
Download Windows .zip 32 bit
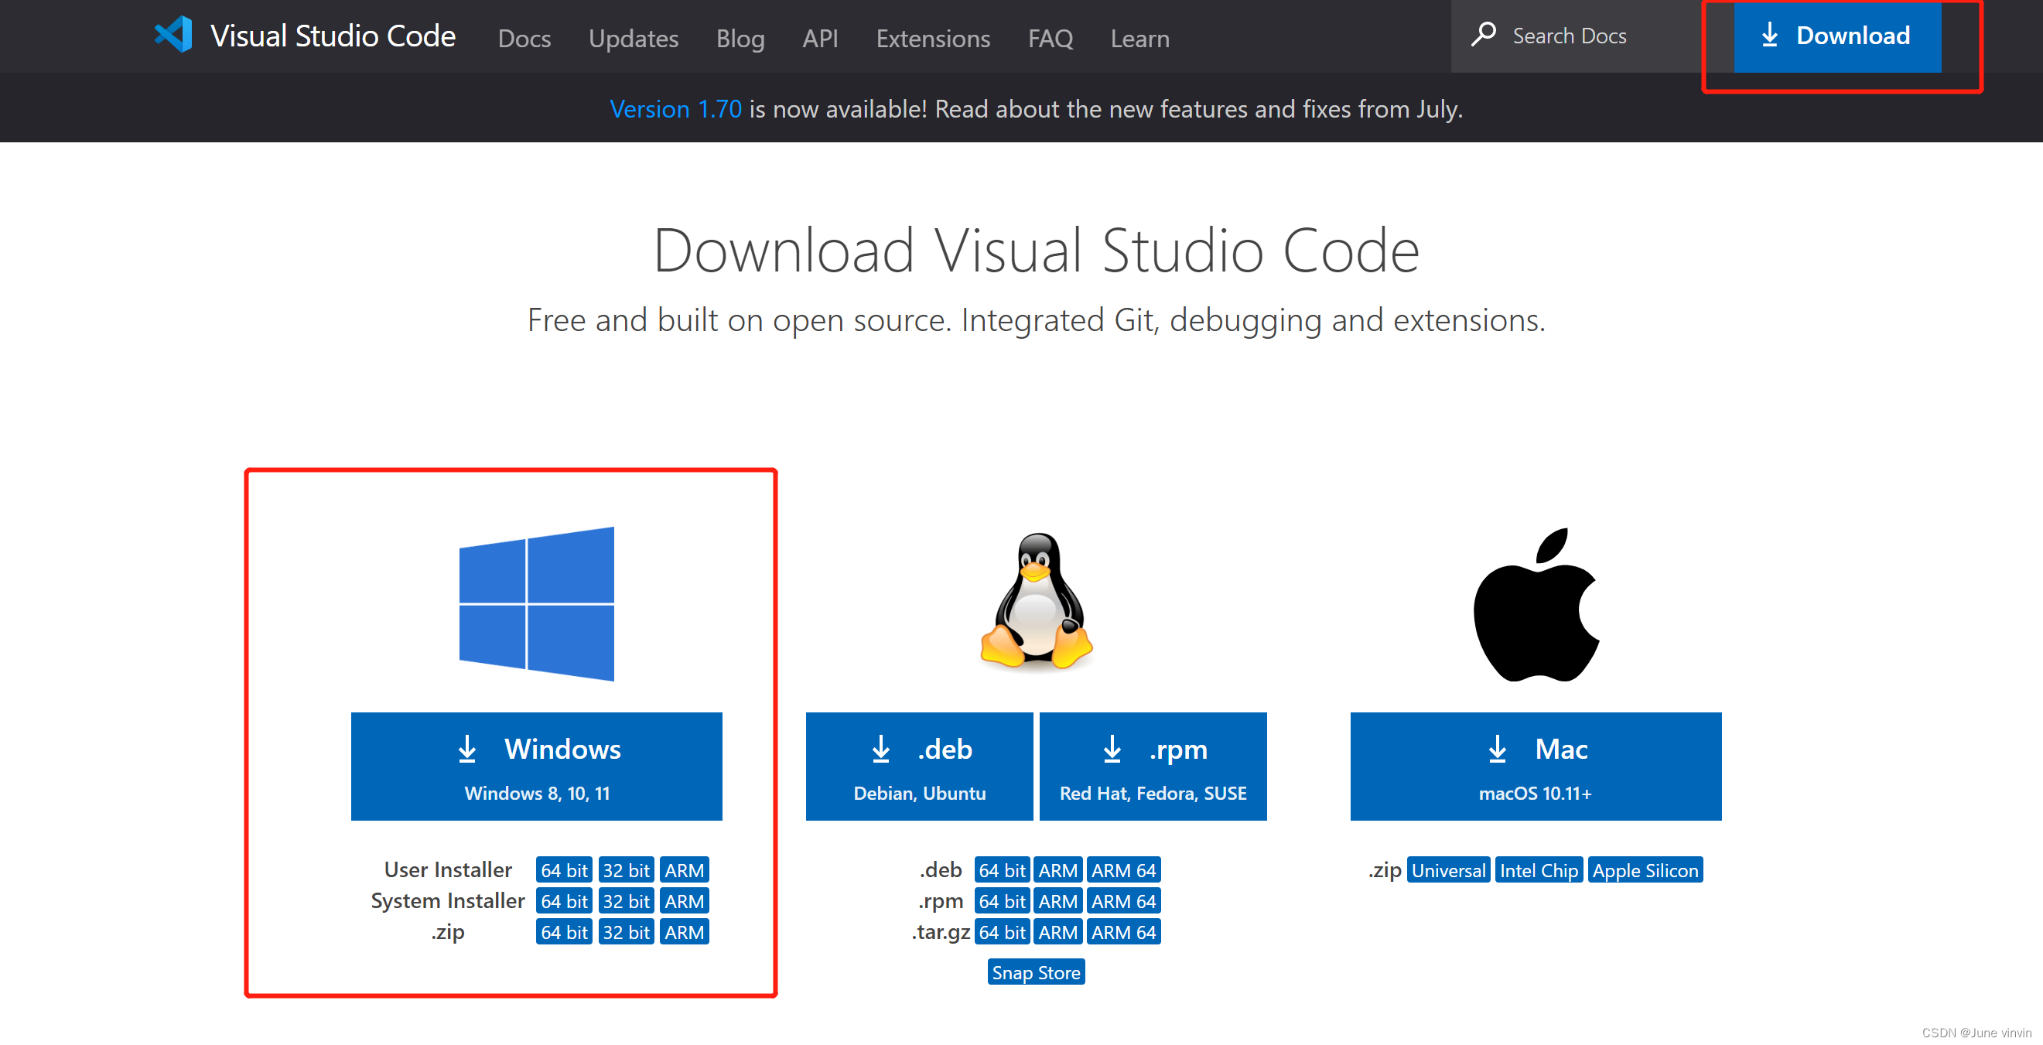[626, 931]
